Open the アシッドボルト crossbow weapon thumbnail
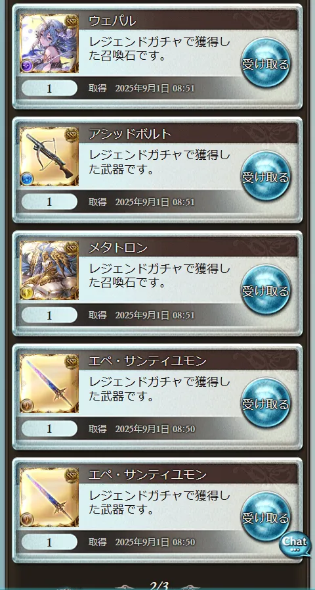The height and width of the screenshot is (590, 315). pyautogui.click(x=49, y=157)
